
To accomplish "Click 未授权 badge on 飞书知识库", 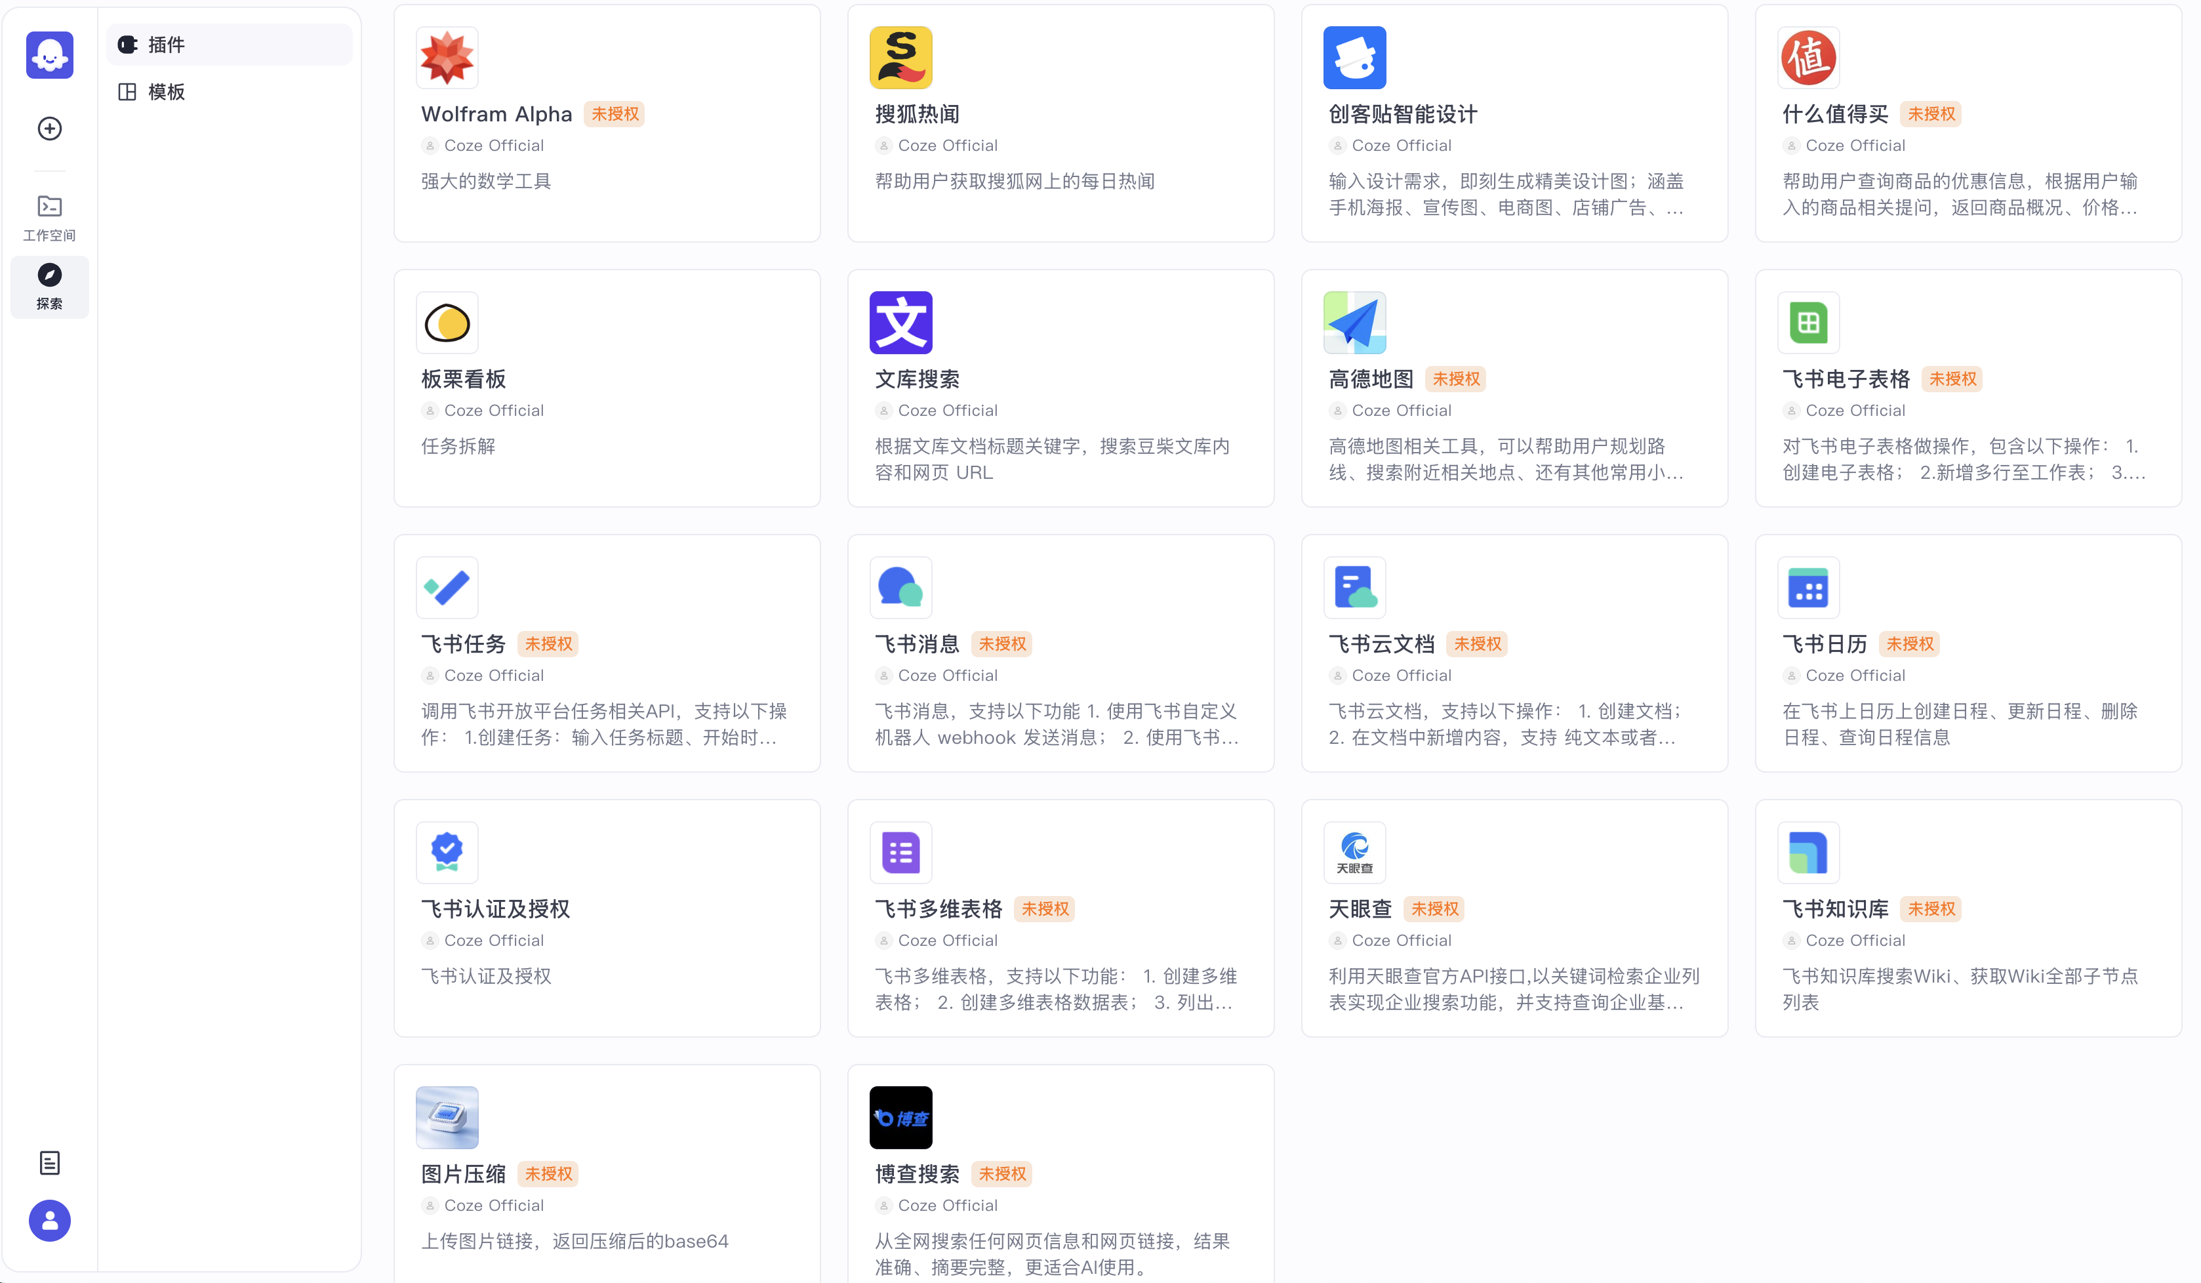I will click(x=1931, y=909).
